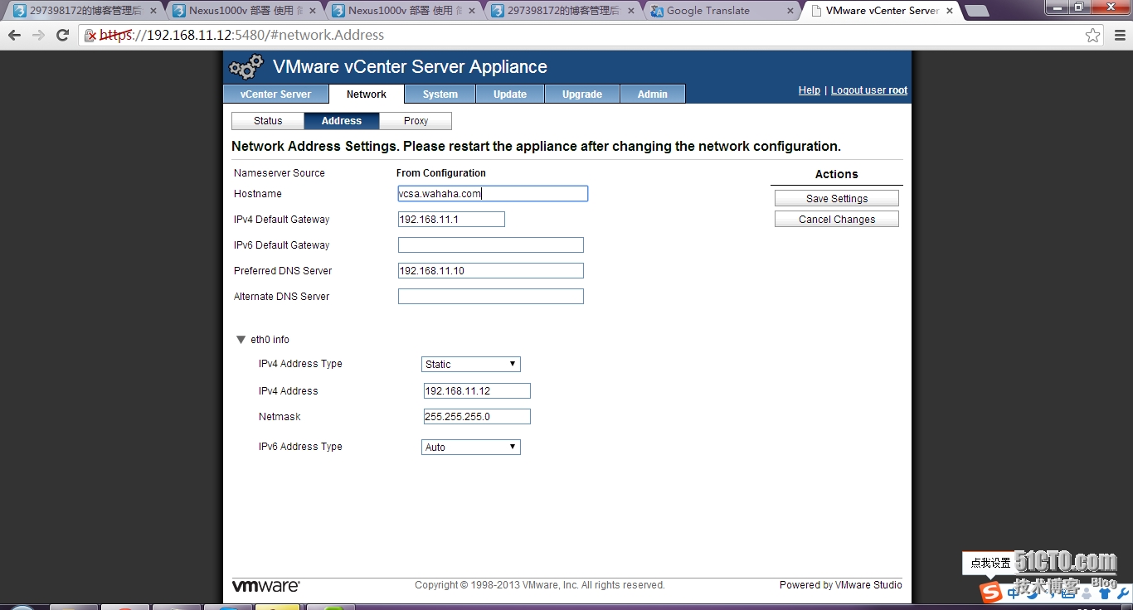The width and height of the screenshot is (1133, 610).
Task: Click the insecure https warning icon
Action: [x=90, y=36]
